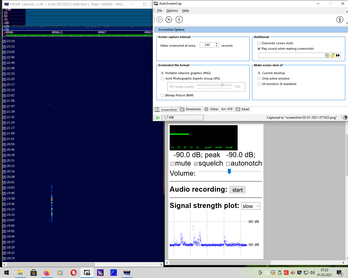Open the notification center icon
This screenshot has width=348, height=278.
point(339,273)
